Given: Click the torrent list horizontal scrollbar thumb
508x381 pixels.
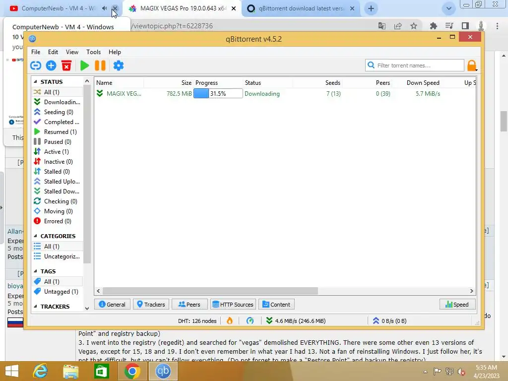Looking at the screenshot, I should pyautogui.click(x=210, y=291).
